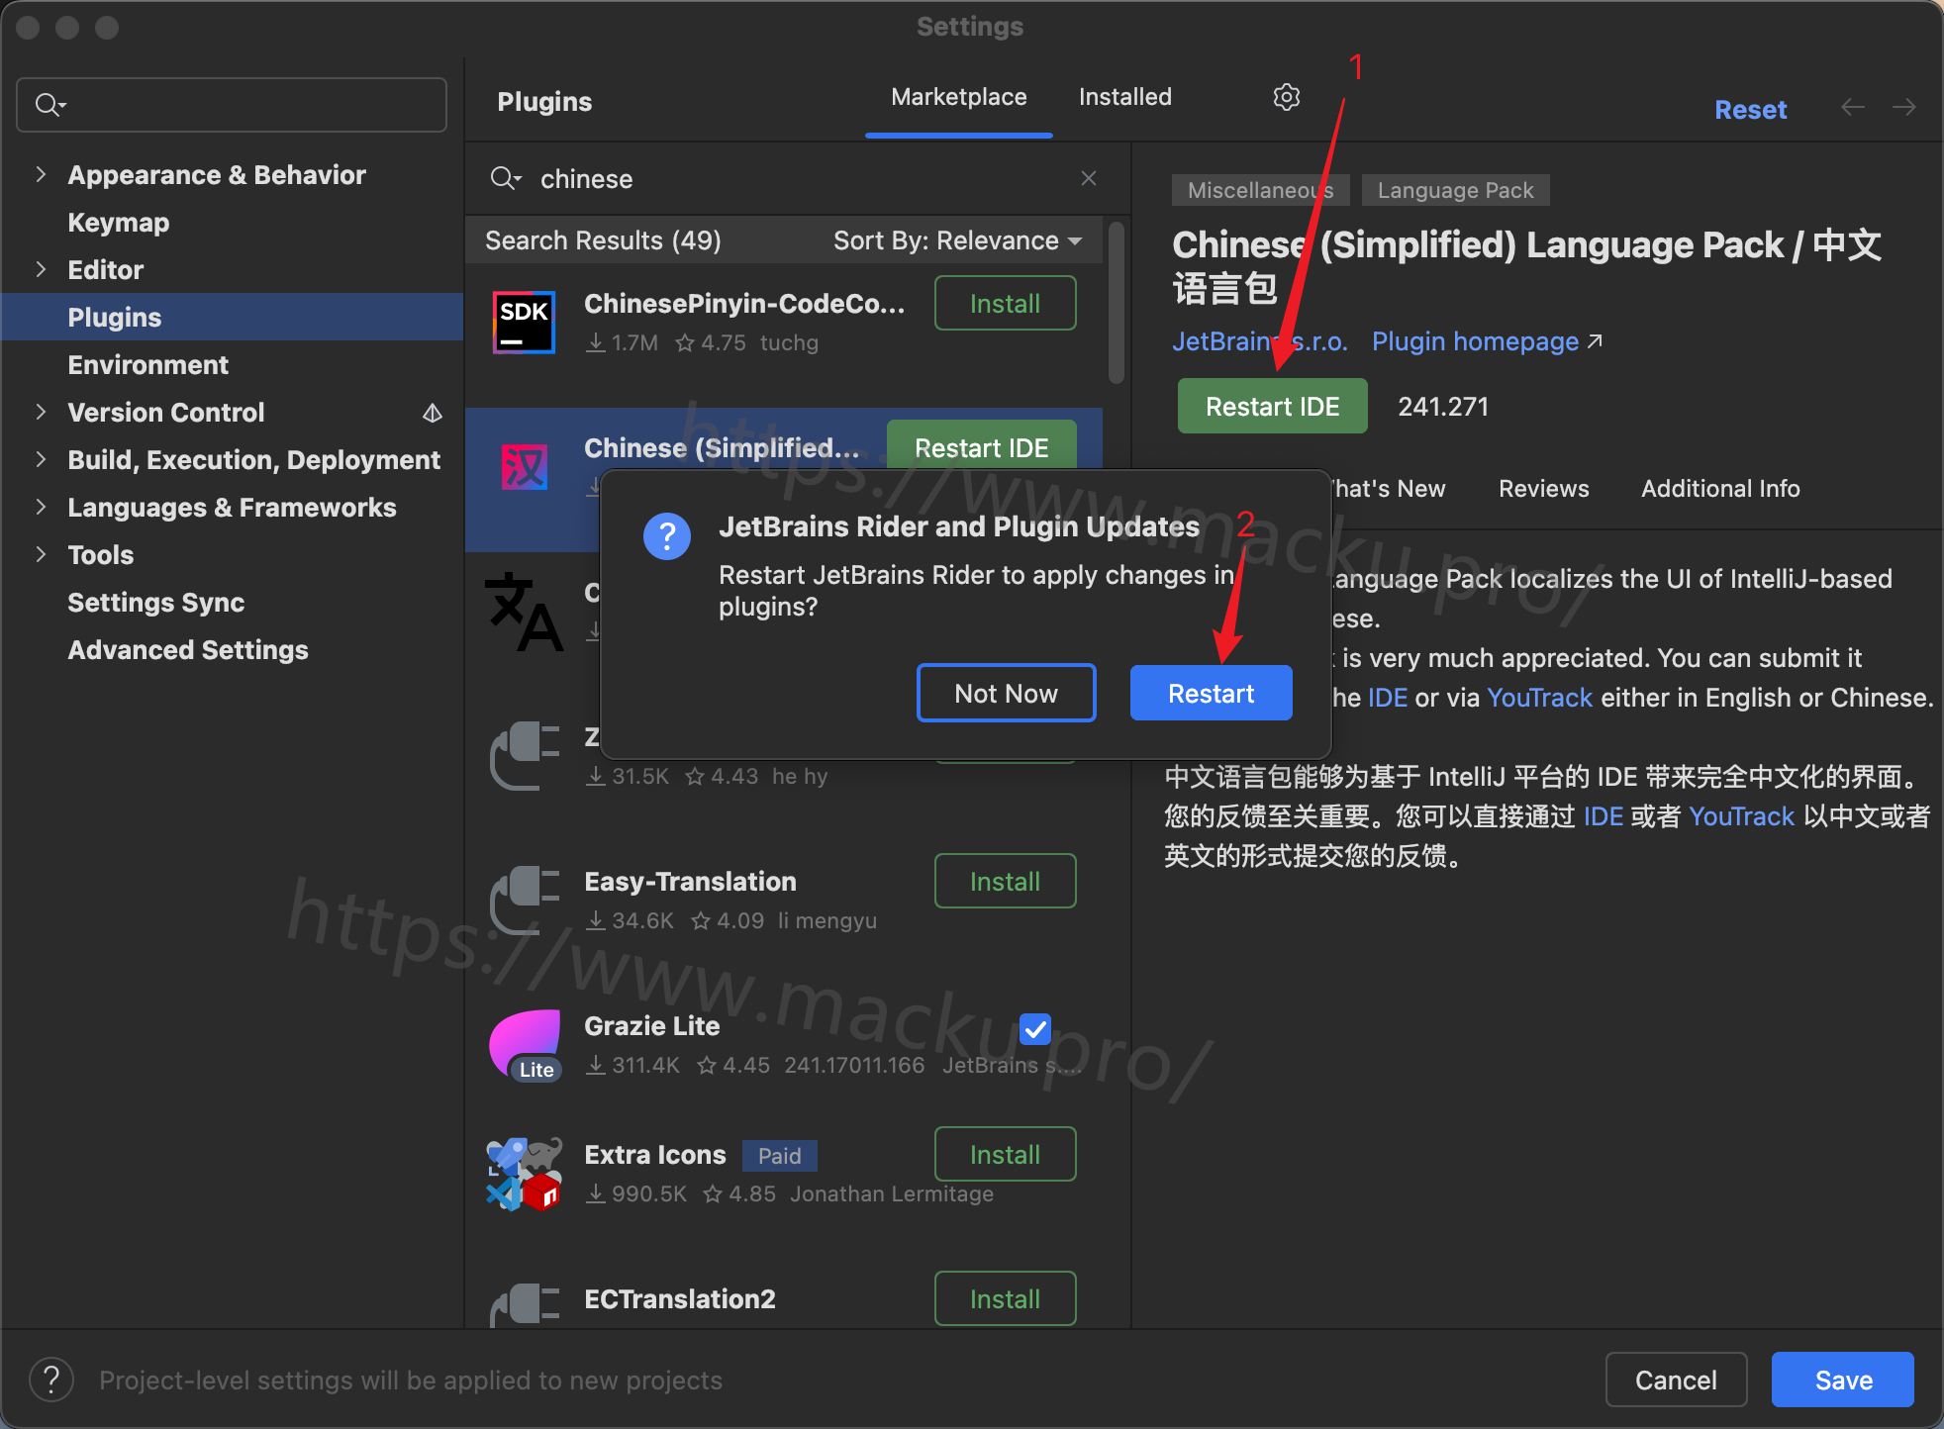Expand the Editor settings group

click(x=41, y=269)
